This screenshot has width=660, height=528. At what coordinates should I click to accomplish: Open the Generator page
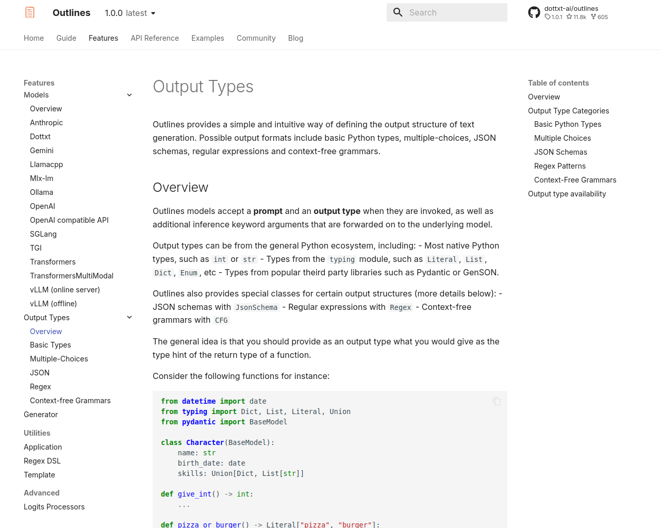[x=41, y=415]
